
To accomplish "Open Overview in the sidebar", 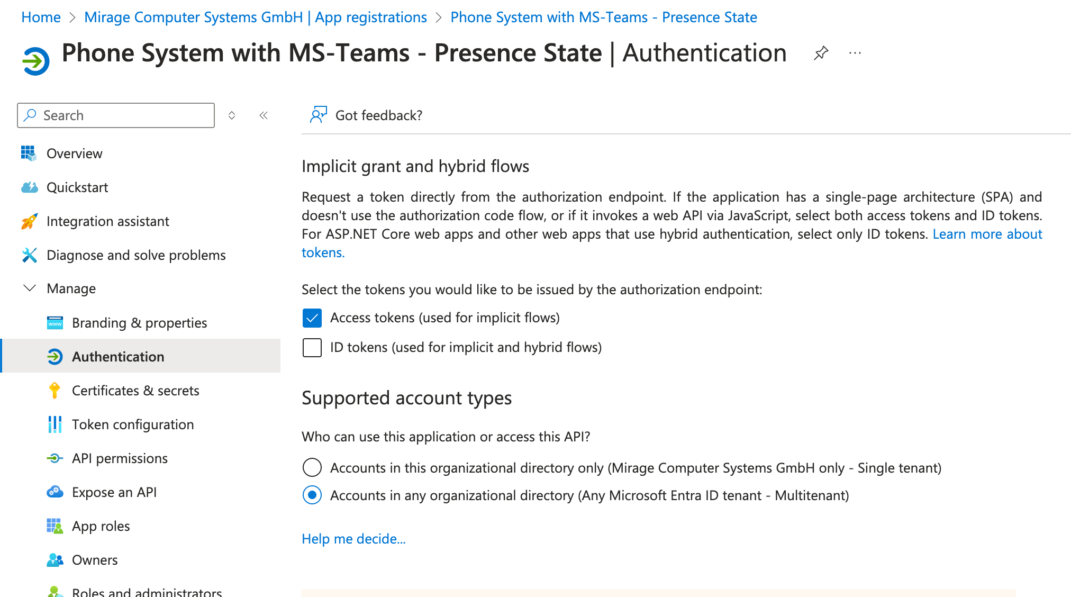I will coord(75,153).
